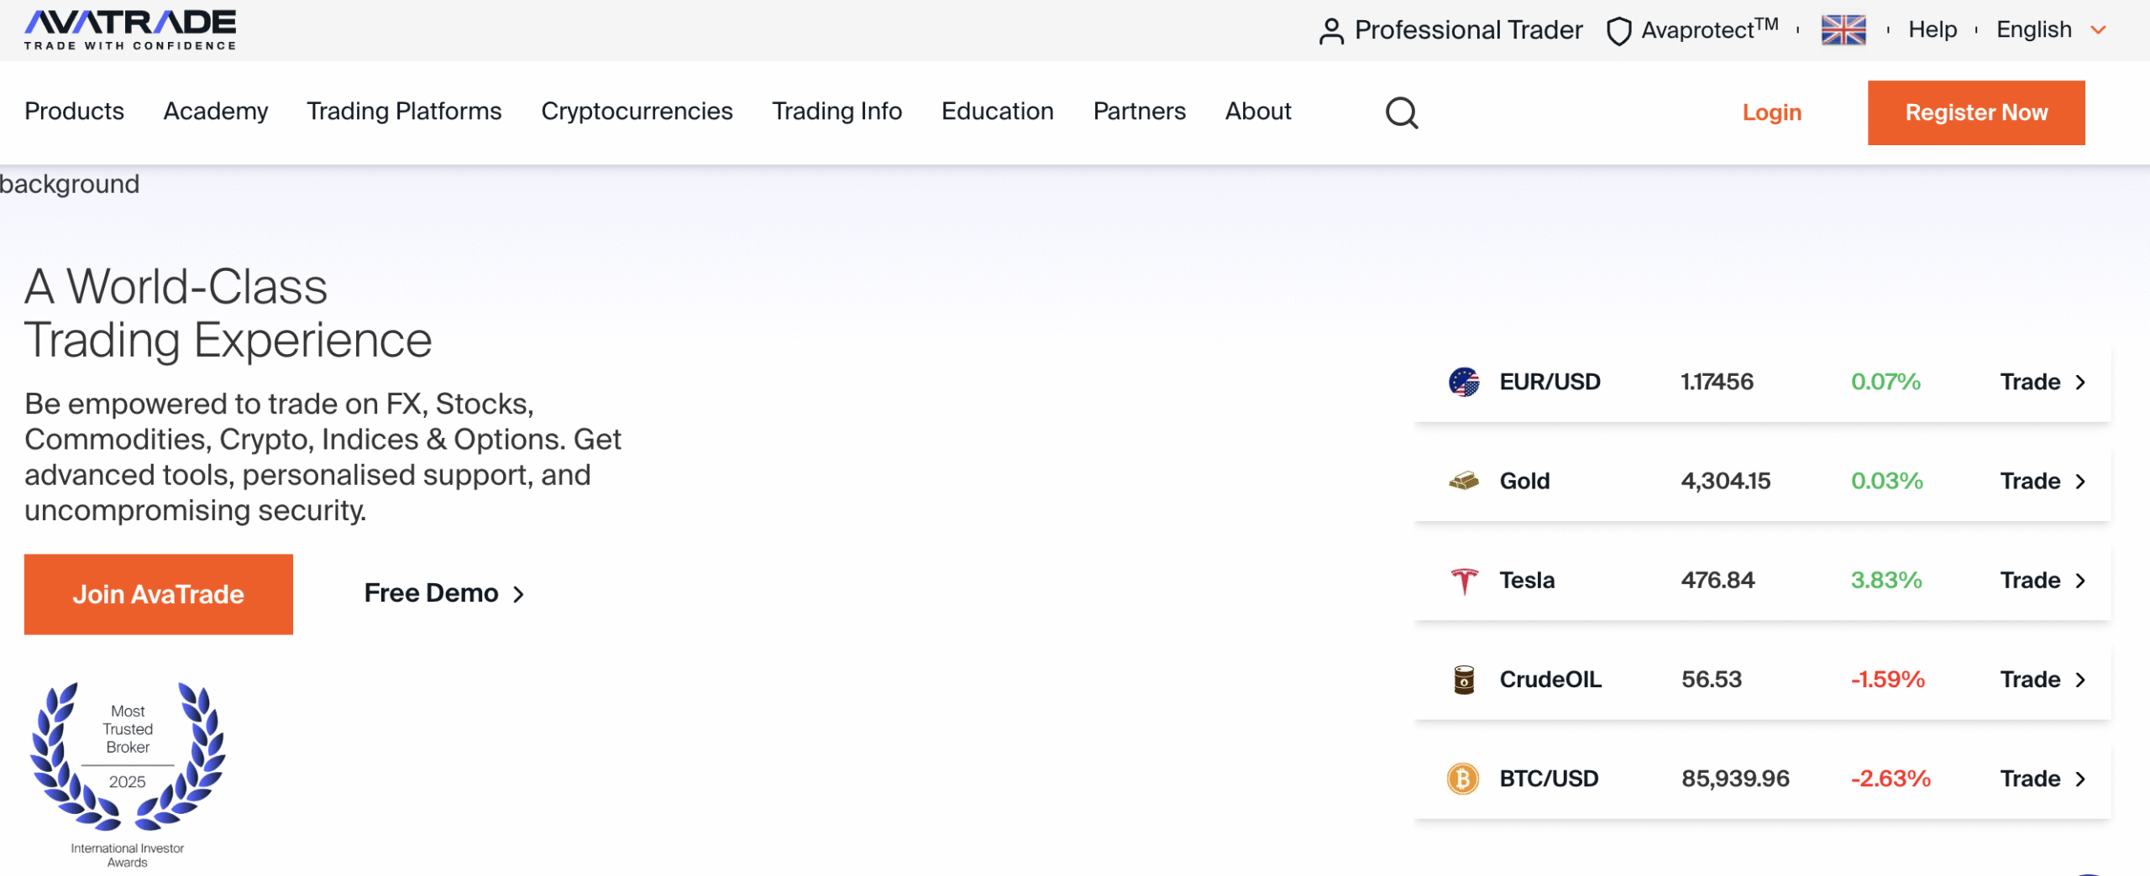Open the Cryptocurrencies menu

(x=637, y=111)
